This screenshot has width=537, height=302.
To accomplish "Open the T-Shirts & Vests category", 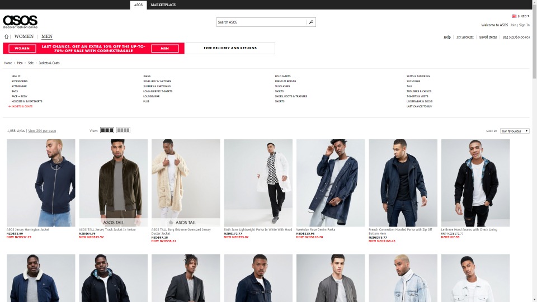I will 417,96.
